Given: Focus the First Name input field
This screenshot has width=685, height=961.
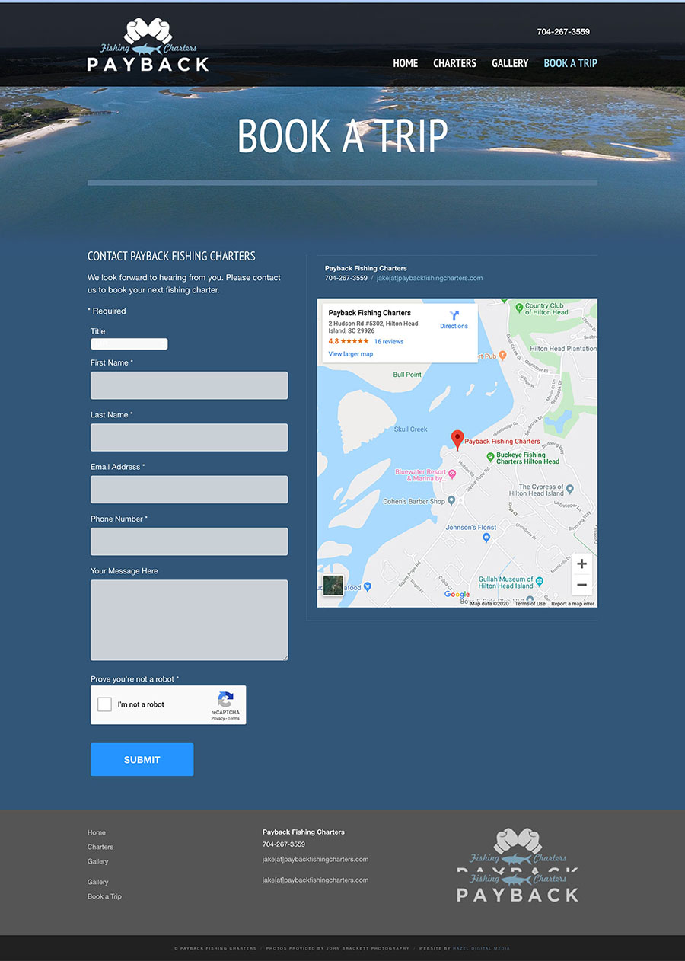Looking at the screenshot, I should click(189, 385).
